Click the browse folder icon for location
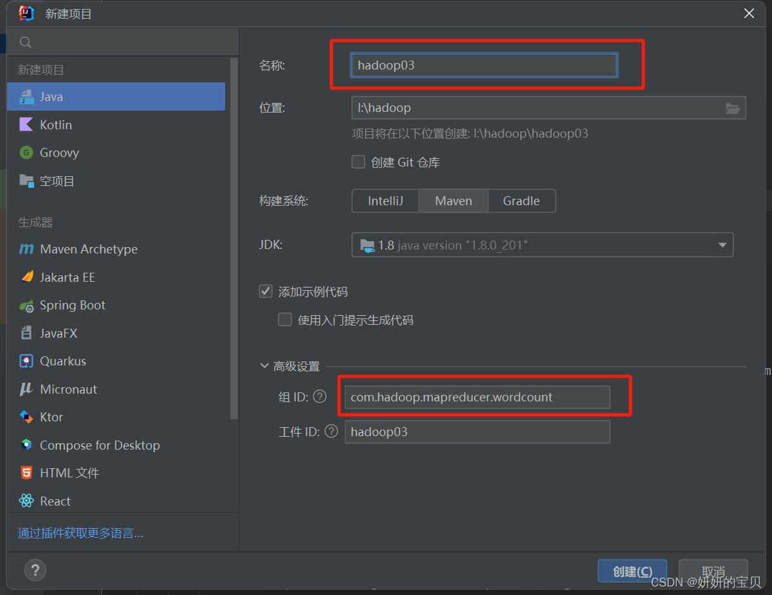 click(732, 108)
